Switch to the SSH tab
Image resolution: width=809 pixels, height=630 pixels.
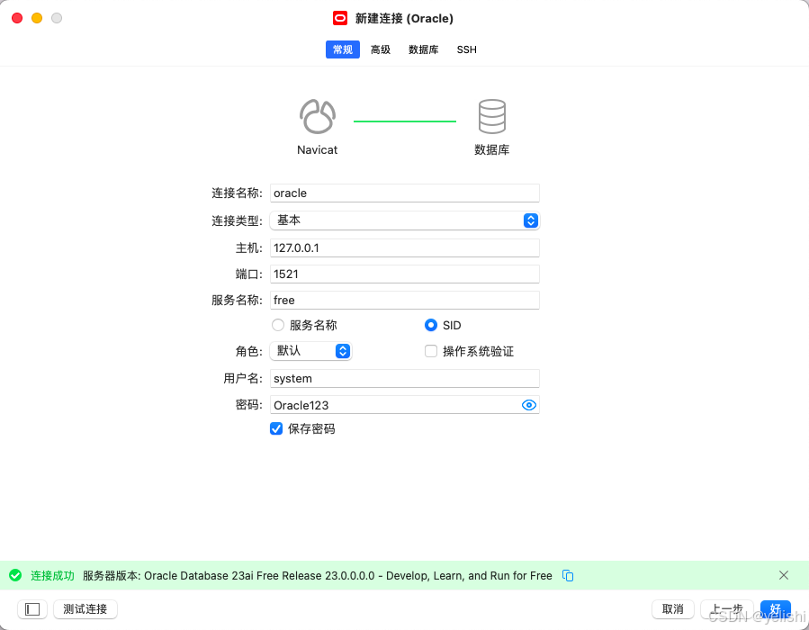pos(466,49)
